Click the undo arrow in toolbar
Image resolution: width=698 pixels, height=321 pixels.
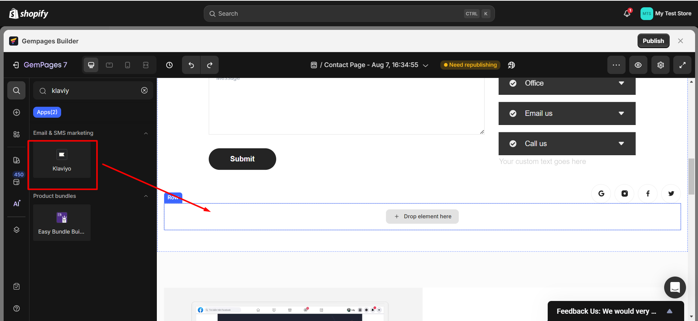[x=191, y=65]
